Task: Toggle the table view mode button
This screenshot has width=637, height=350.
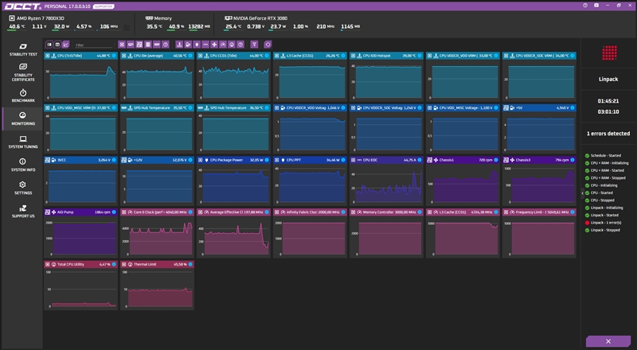Action: tap(57, 44)
